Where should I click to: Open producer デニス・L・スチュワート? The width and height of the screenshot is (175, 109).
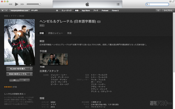[x=101, y=91]
